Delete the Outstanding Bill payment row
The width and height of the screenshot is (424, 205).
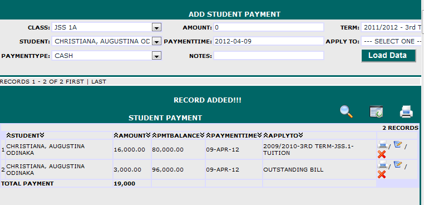click(x=382, y=174)
